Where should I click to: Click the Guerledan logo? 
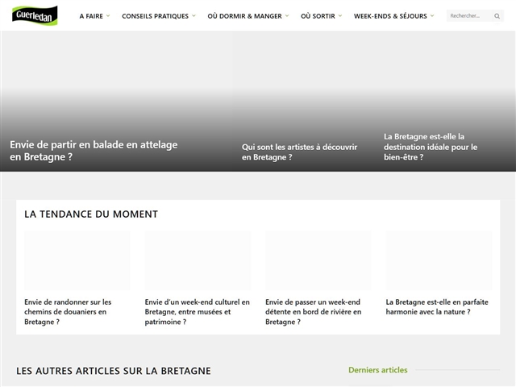pos(35,15)
